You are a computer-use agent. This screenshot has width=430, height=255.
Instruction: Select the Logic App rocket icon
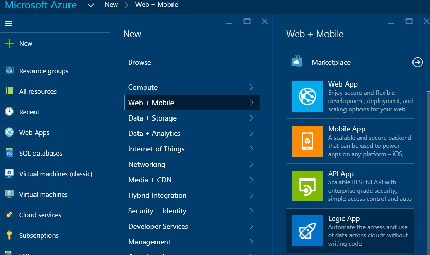pos(307,231)
